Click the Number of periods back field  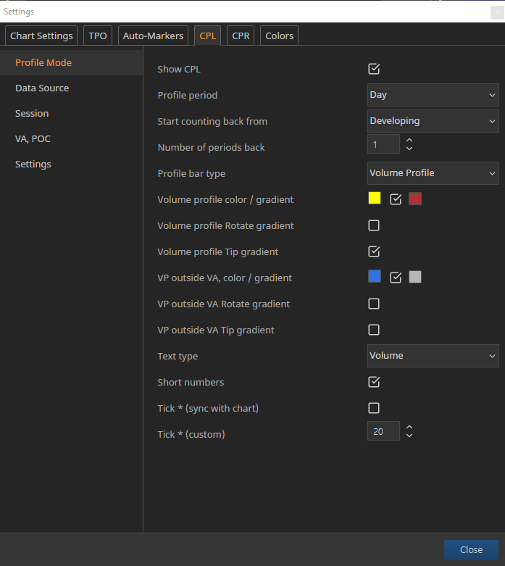(x=383, y=144)
